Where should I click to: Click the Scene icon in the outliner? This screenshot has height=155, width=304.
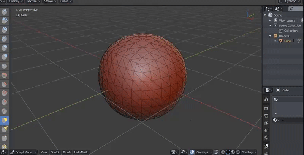(270, 15)
